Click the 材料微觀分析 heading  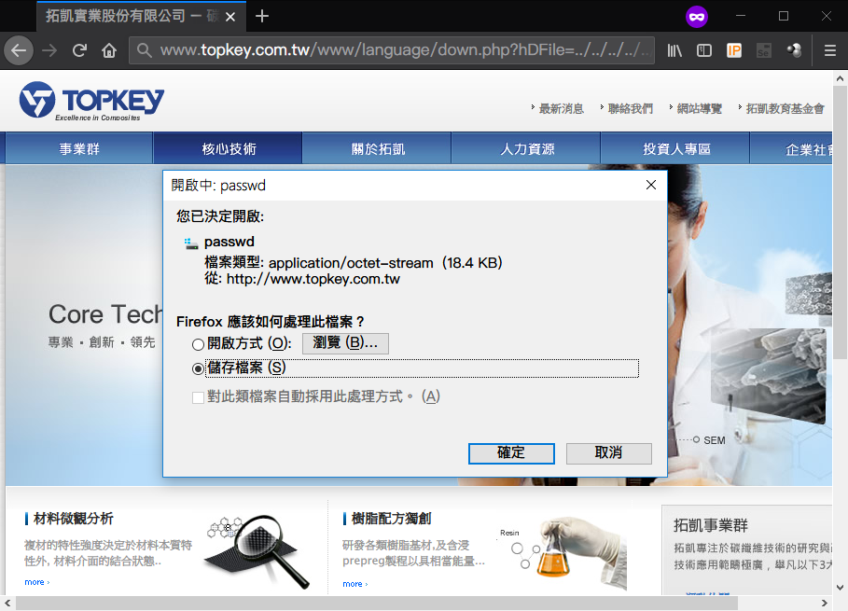(x=73, y=519)
